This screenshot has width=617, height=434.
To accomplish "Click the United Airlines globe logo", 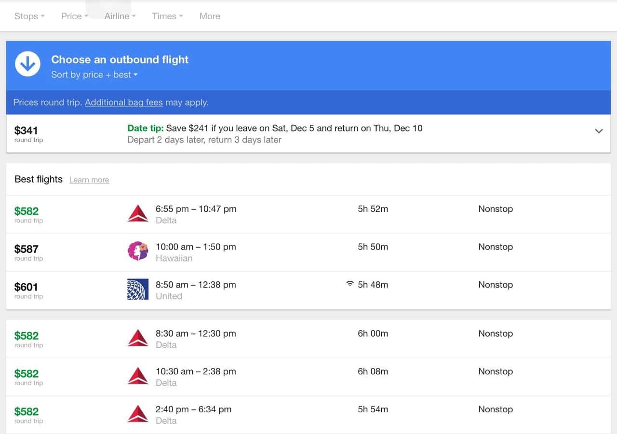I will pos(138,289).
